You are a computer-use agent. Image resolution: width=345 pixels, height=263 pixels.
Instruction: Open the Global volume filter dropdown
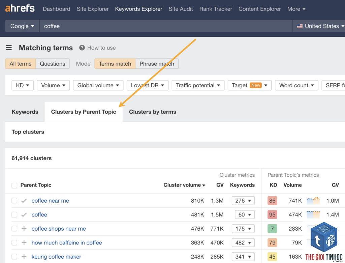click(x=98, y=85)
